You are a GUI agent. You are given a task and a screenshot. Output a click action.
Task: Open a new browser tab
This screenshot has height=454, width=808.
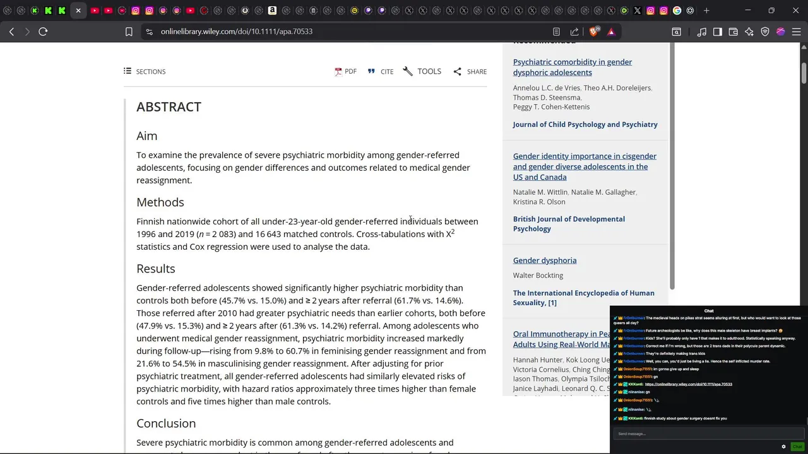[706, 11]
